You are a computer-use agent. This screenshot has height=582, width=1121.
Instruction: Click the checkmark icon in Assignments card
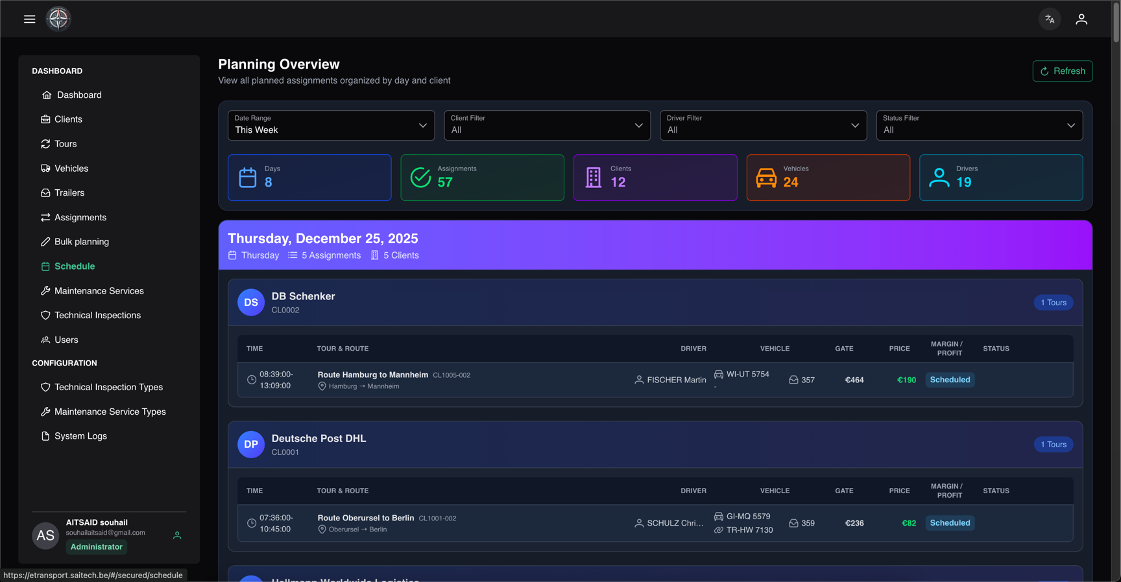[x=420, y=178]
